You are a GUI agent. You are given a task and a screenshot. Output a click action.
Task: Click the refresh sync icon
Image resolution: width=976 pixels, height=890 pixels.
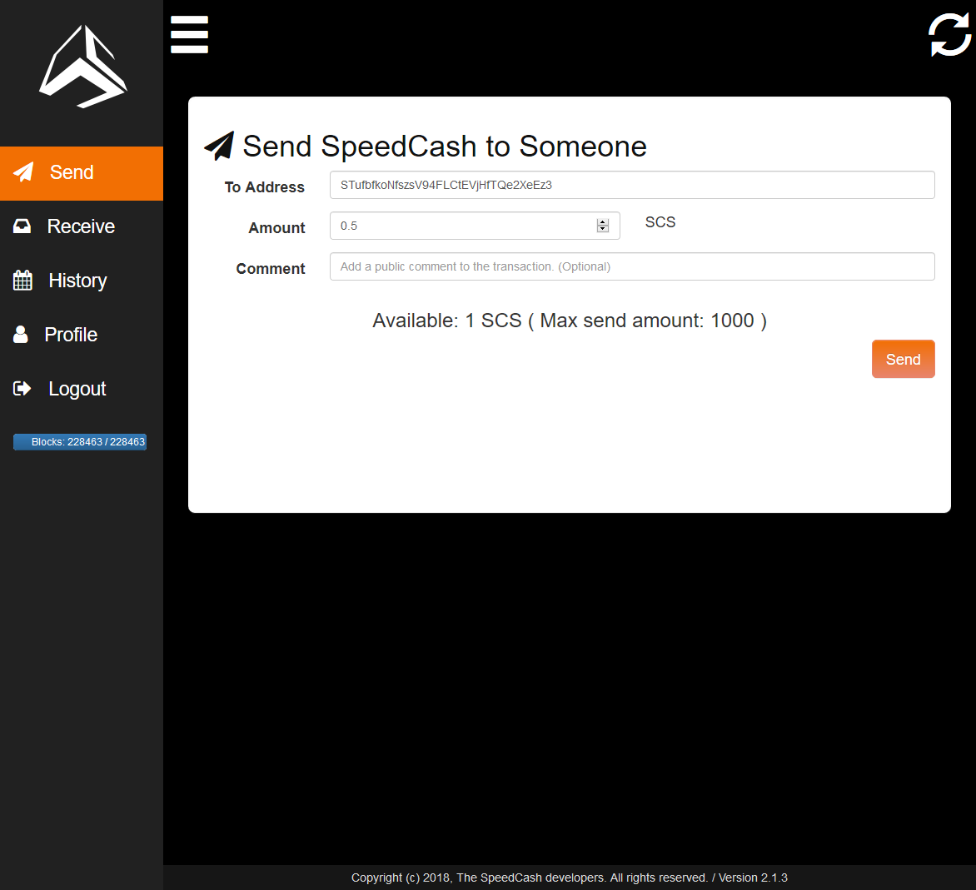[950, 34]
